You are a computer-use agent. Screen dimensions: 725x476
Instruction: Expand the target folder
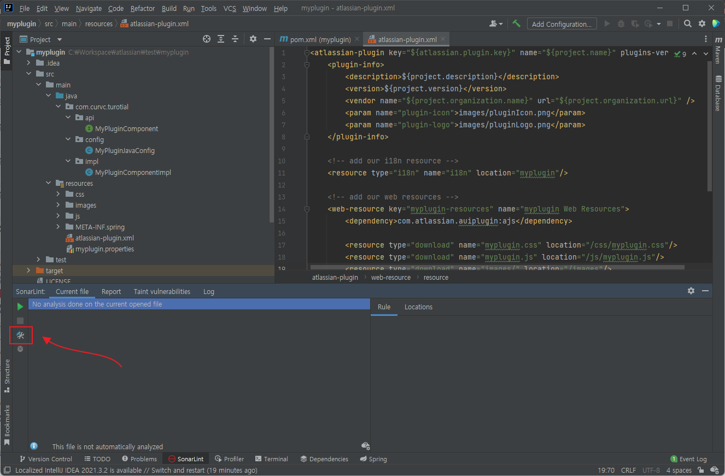29,271
